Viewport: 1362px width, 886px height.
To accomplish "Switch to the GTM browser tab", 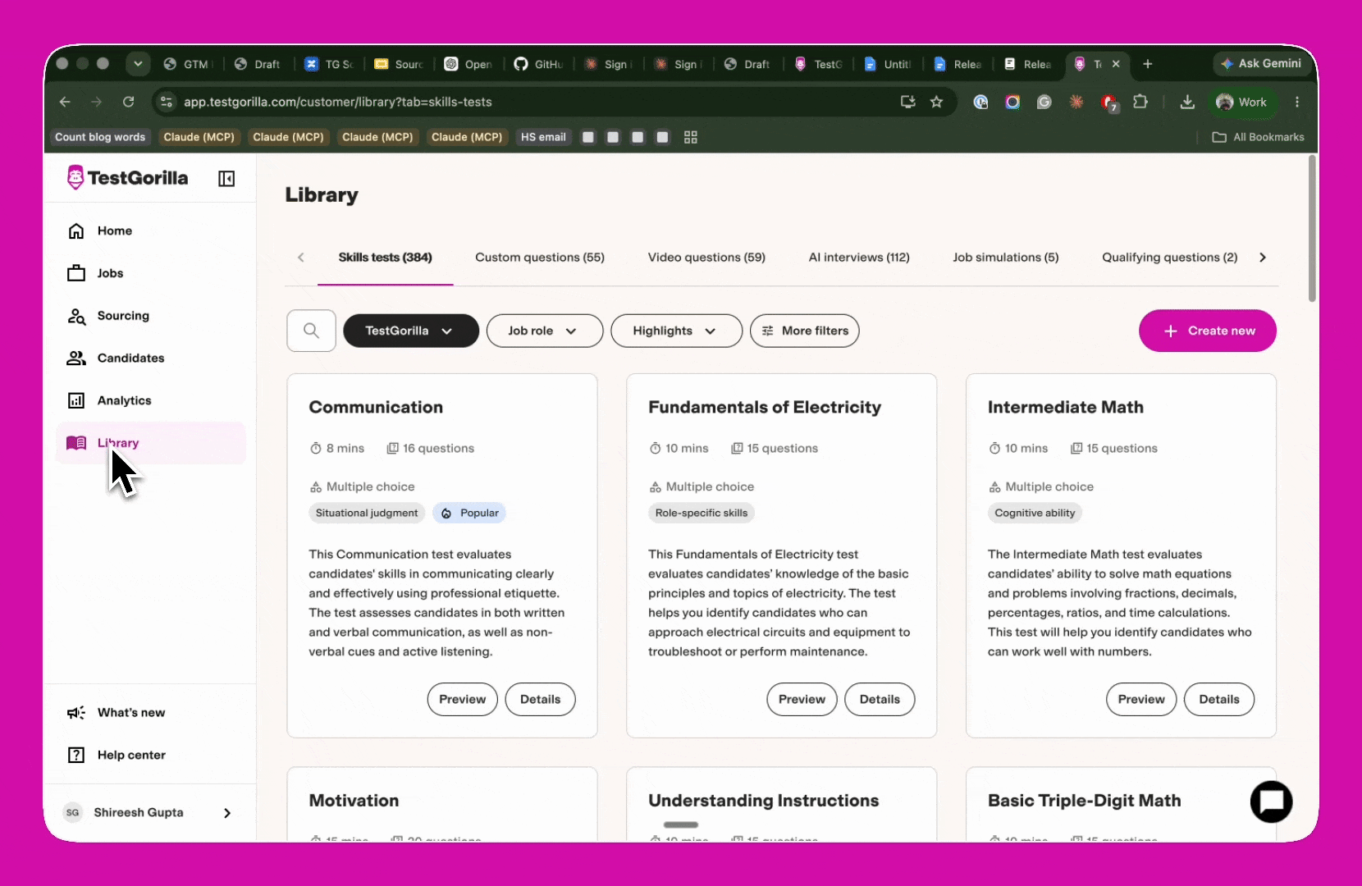I will click(187, 64).
